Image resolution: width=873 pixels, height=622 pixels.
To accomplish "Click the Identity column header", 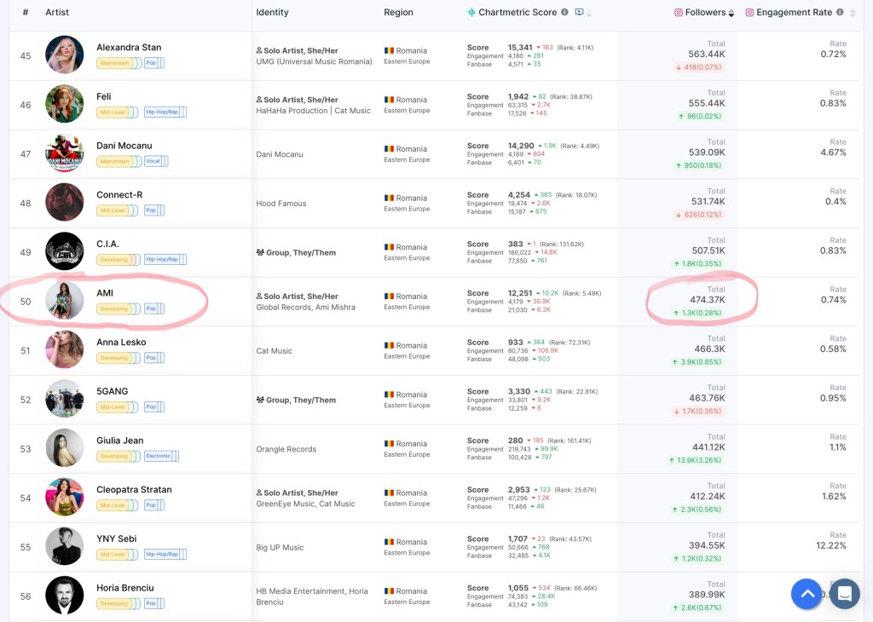I will point(272,13).
